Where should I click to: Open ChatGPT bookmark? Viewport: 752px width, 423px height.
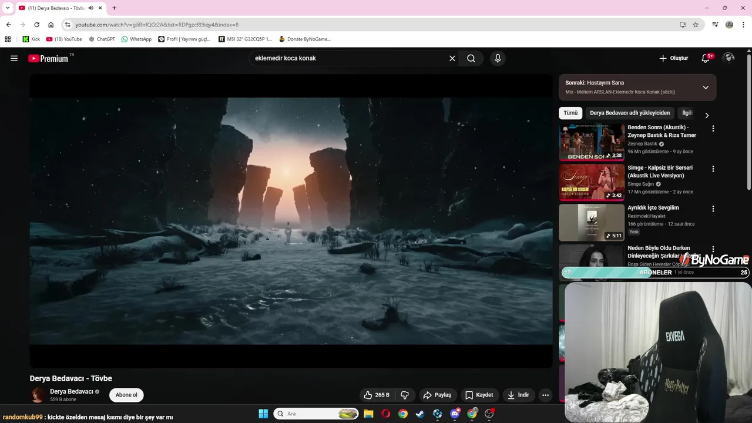click(102, 39)
